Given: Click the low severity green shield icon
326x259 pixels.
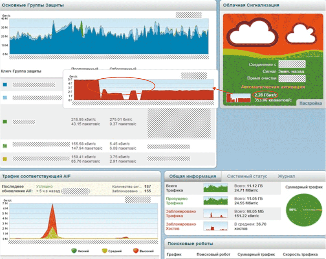Looking at the screenshot, I should pos(74,251).
